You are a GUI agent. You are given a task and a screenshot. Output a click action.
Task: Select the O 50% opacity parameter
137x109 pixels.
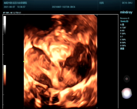coord(123,46)
